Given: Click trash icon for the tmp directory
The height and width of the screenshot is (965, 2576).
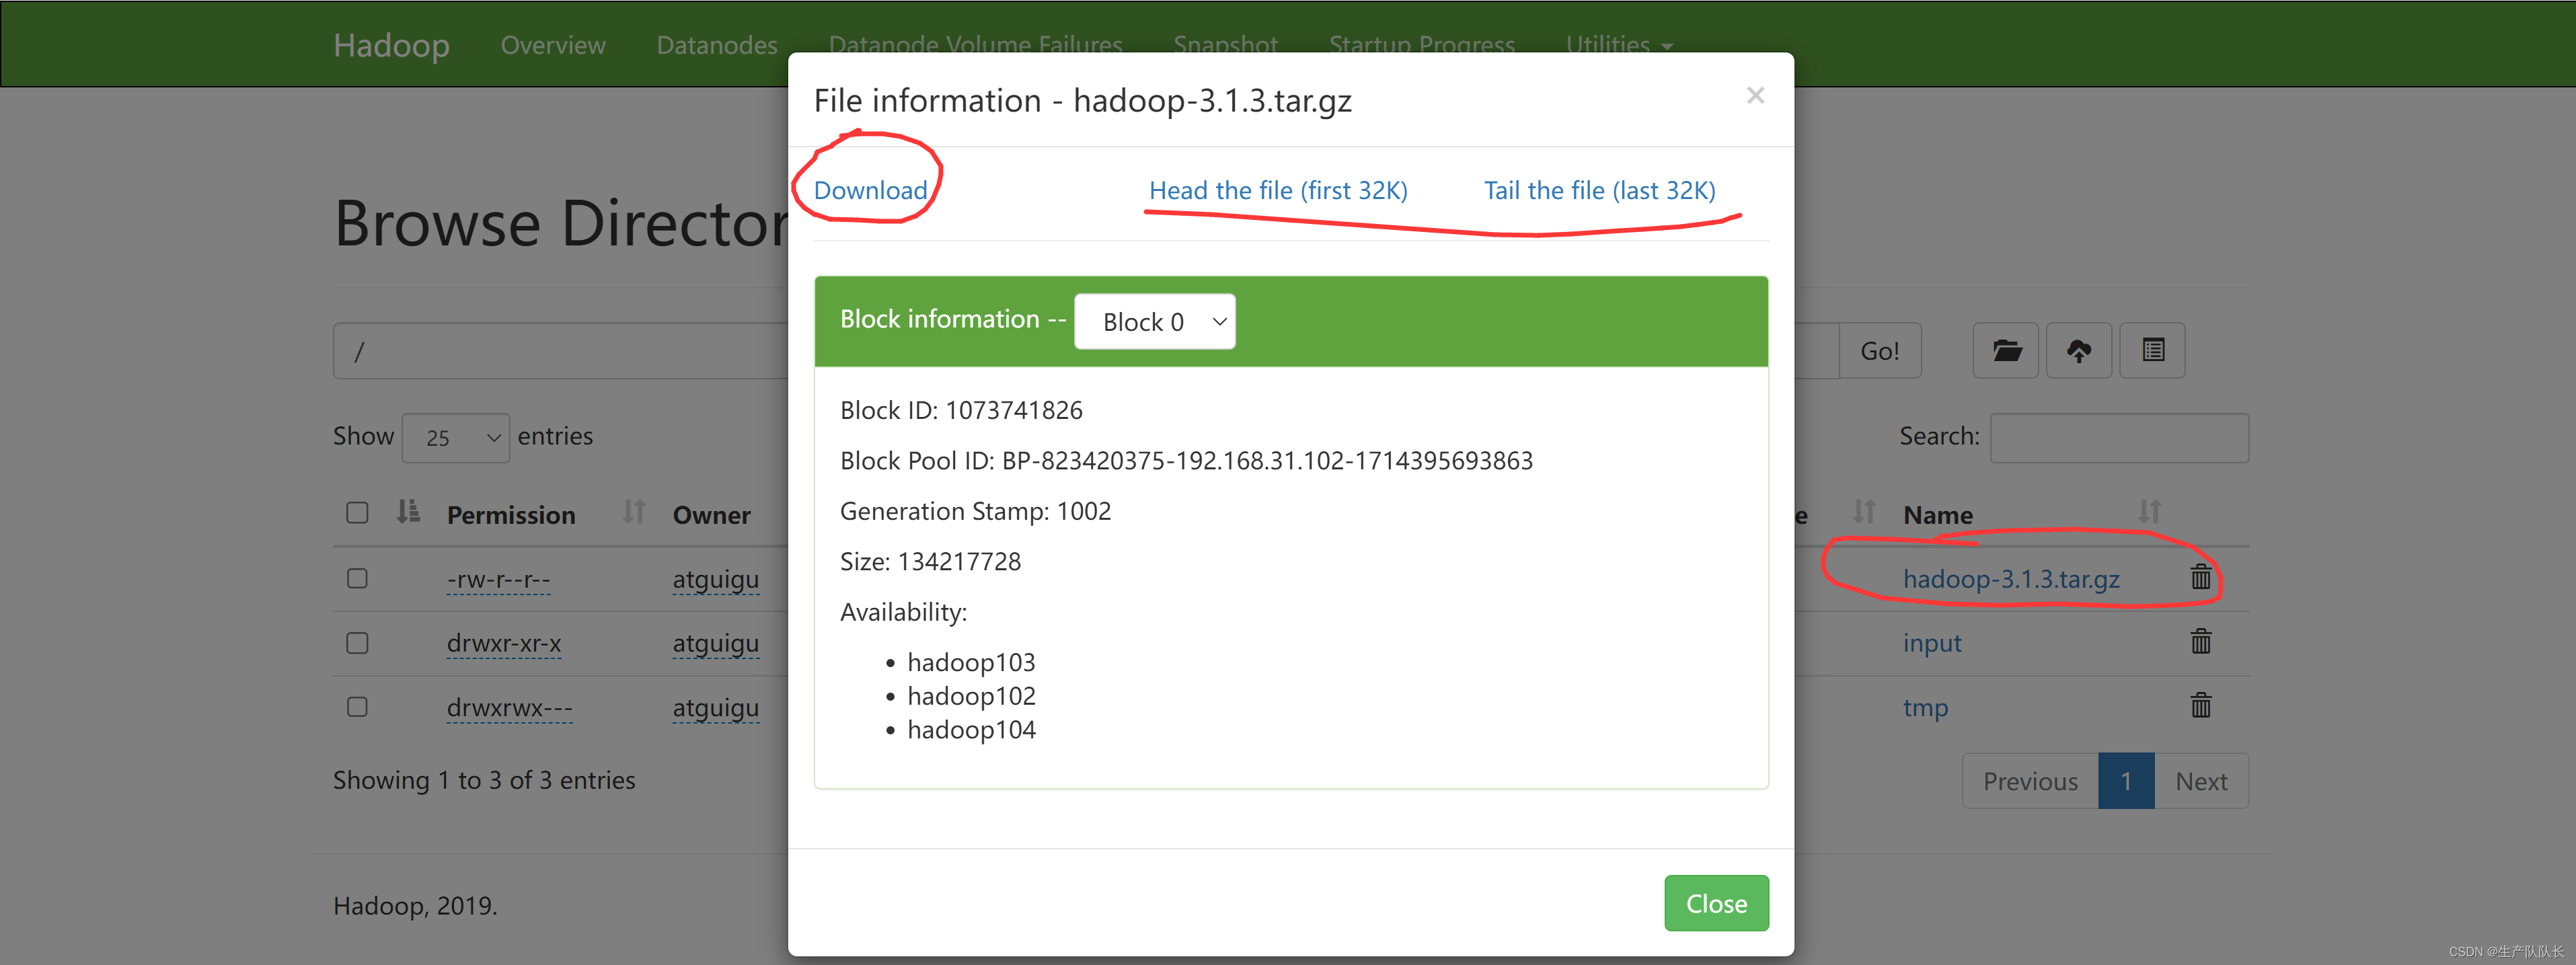Looking at the screenshot, I should (2200, 706).
